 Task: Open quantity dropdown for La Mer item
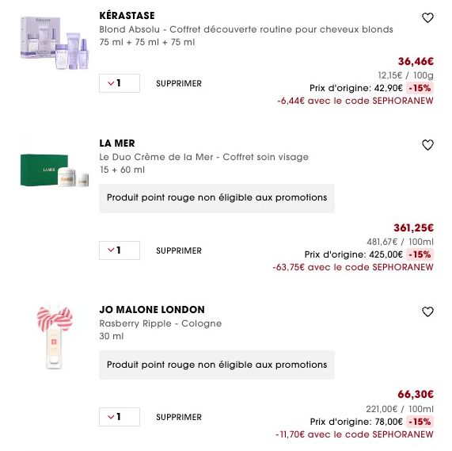[x=120, y=250]
